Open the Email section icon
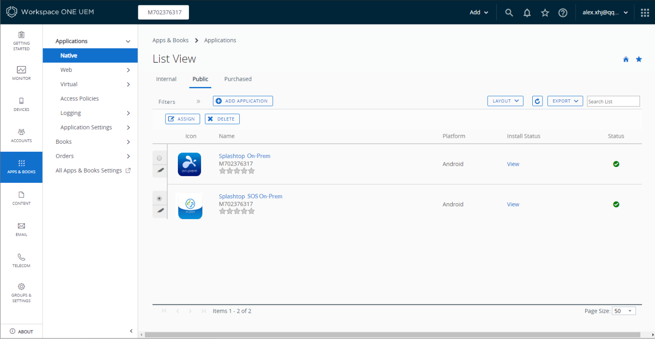This screenshot has height=339, width=655. click(21, 226)
